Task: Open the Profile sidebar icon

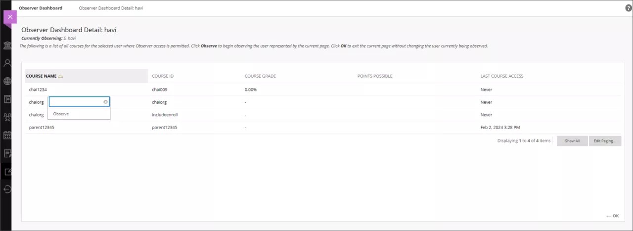Action: pyautogui.click(x=7, y=63)
